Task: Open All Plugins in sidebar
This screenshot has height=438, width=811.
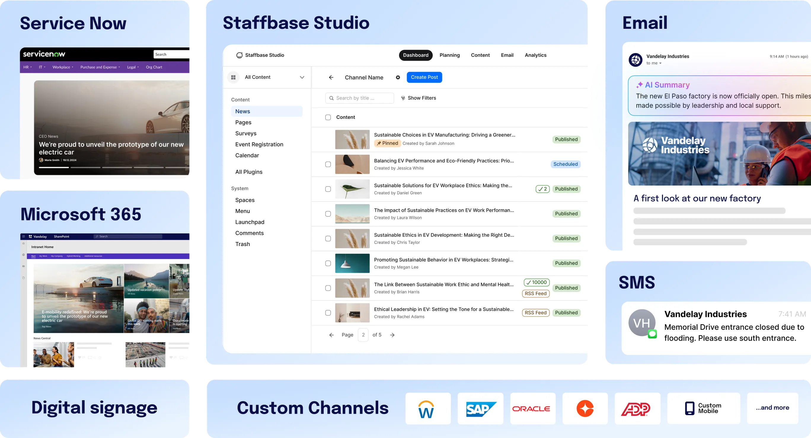Action: click(x=249, y=172)
